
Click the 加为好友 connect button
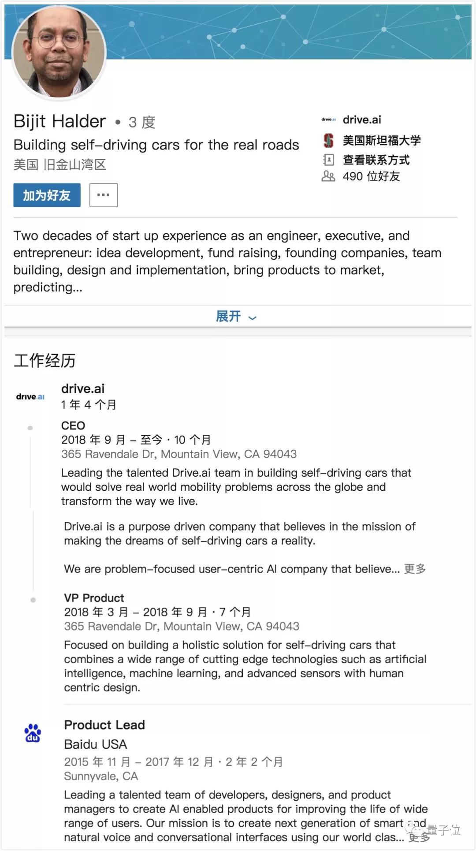(47, 195)
